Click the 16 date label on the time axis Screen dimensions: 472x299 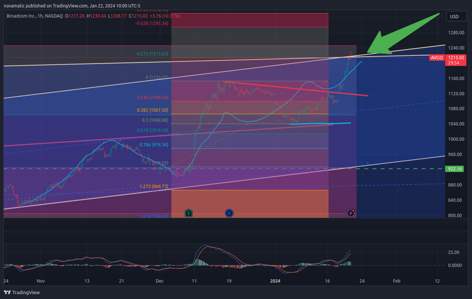pyautogui.click(x=327, y=281)
